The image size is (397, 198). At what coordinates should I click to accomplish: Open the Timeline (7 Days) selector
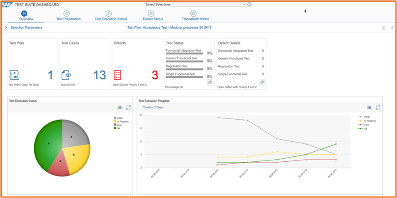coord(153,108)
